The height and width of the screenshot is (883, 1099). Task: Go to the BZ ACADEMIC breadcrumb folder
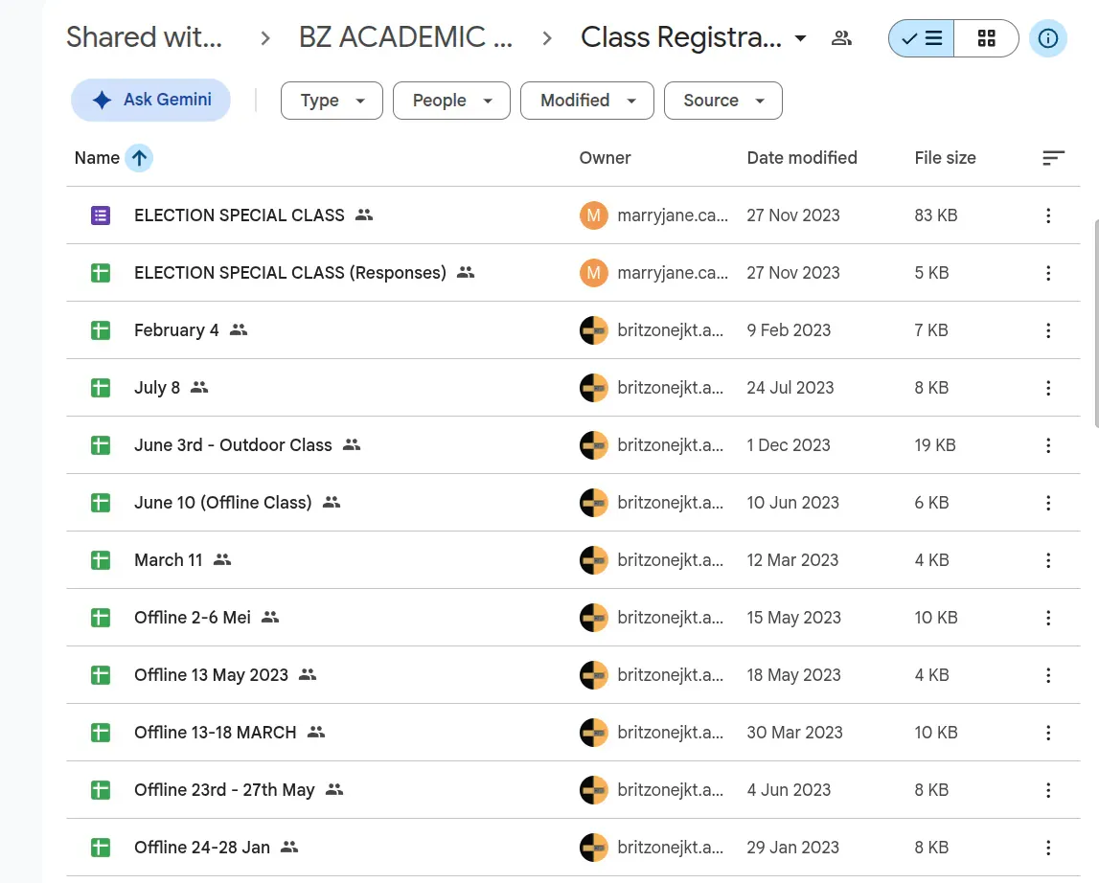405,37
